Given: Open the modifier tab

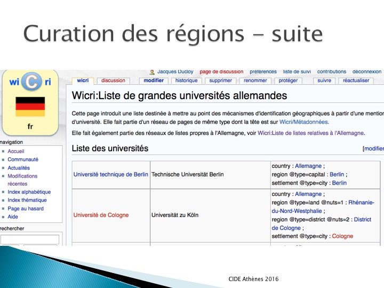Looking at the screenshot, I should (x=154, y=81).
